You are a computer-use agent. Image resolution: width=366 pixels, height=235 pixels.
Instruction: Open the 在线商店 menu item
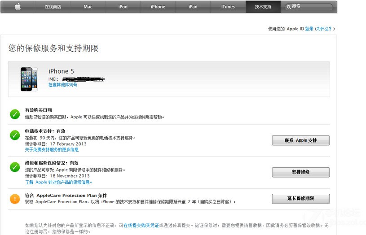coord(53,7)
